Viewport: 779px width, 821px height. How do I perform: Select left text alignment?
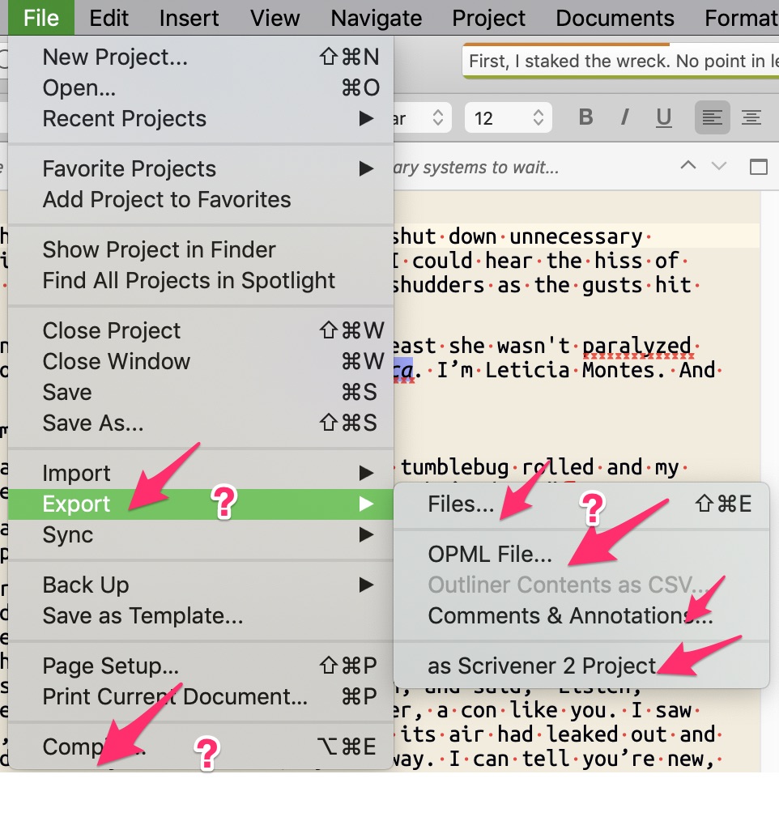[712, 117]
